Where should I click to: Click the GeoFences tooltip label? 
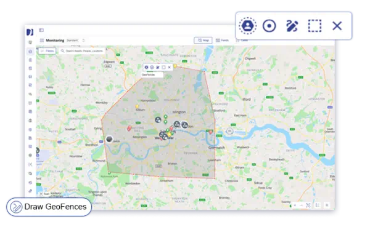pos(152,75)
